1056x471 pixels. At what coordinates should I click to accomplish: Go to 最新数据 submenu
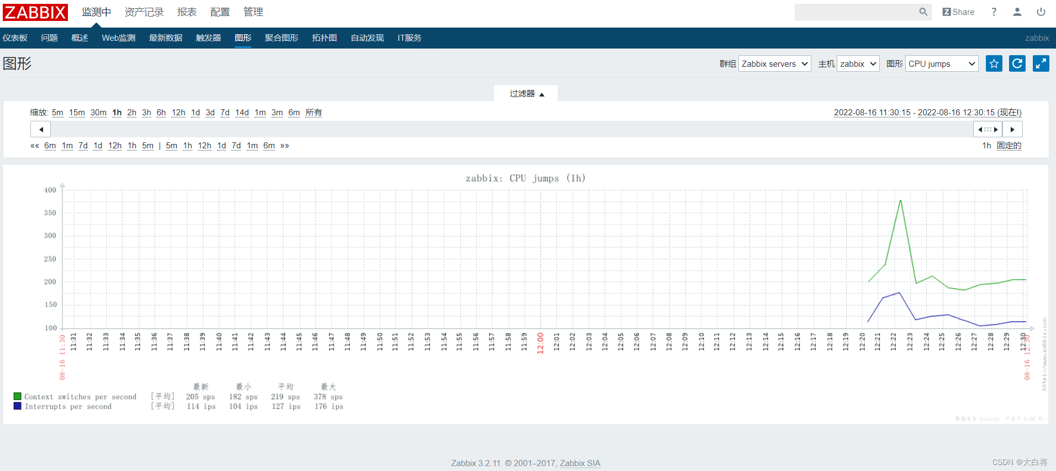pyautogui.click(x=166, y=38)
